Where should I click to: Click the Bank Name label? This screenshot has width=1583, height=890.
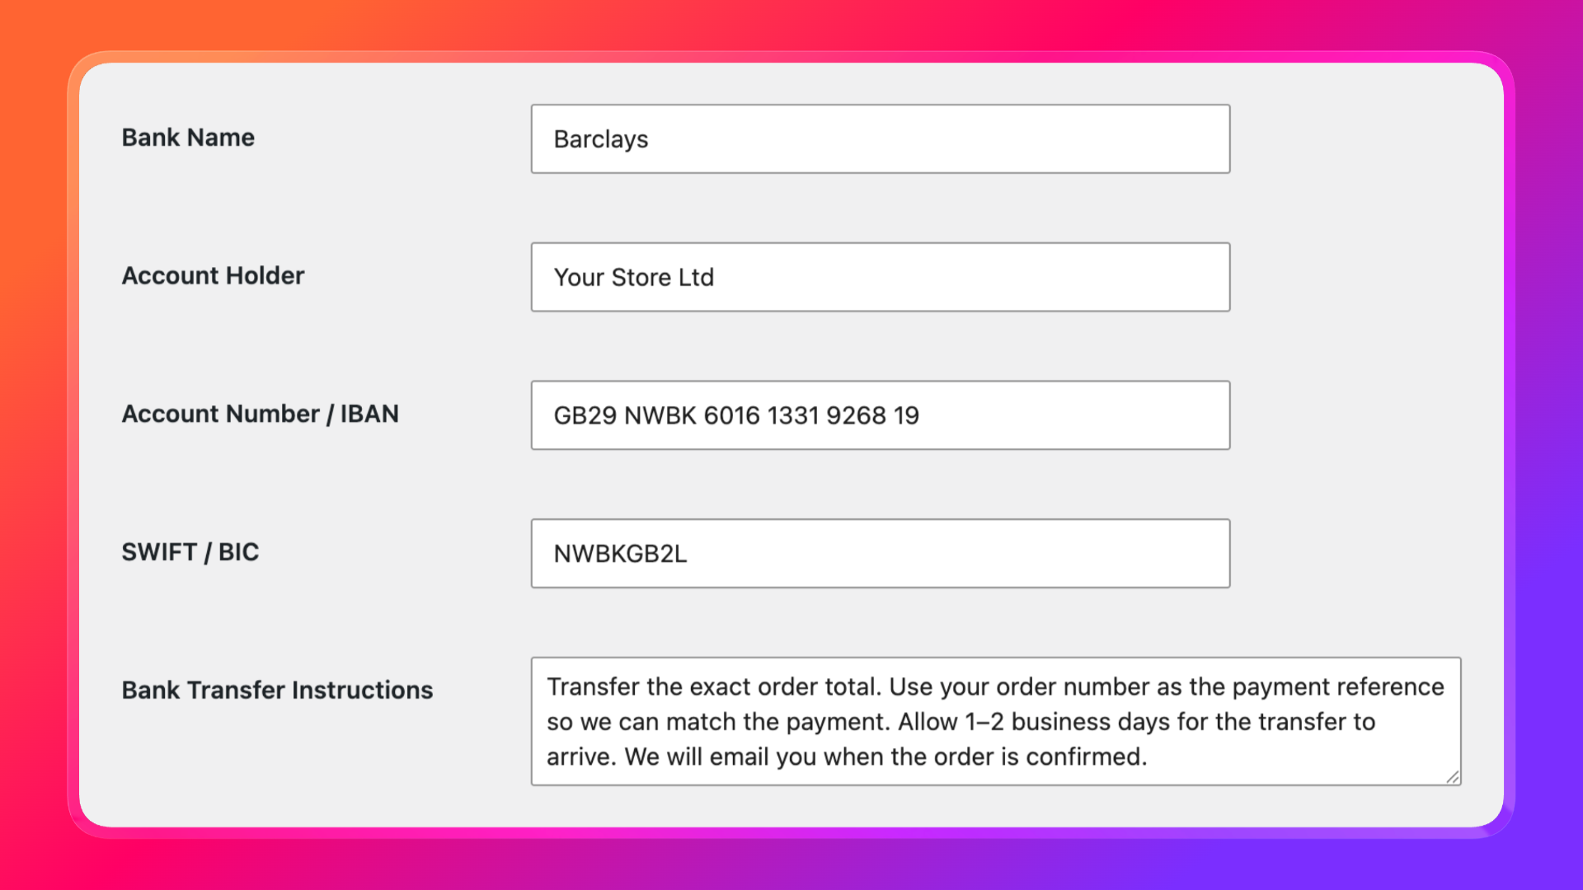(188, 138)
